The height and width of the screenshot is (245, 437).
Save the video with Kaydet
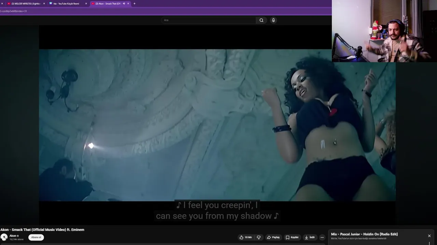point(292,238)
